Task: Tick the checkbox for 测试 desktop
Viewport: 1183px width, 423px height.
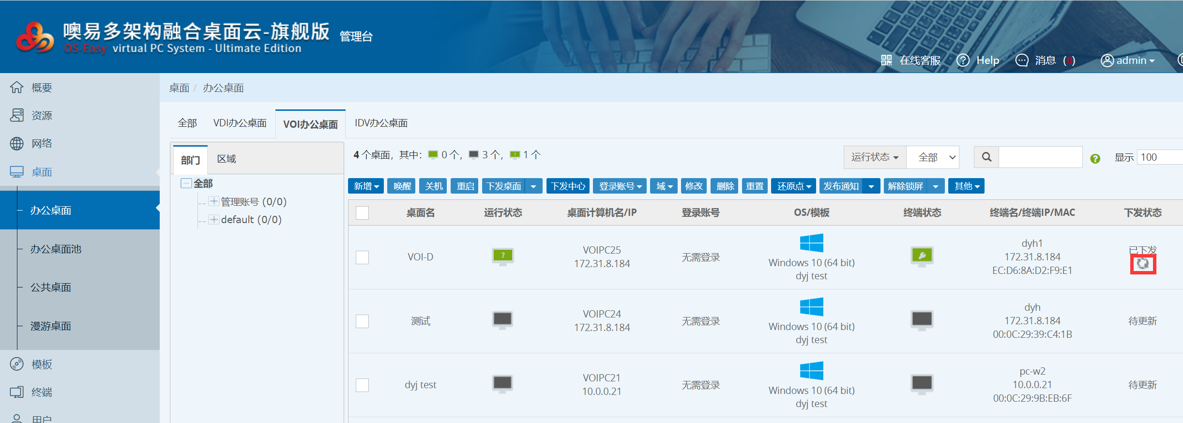Action: click(x=362, y=321)
